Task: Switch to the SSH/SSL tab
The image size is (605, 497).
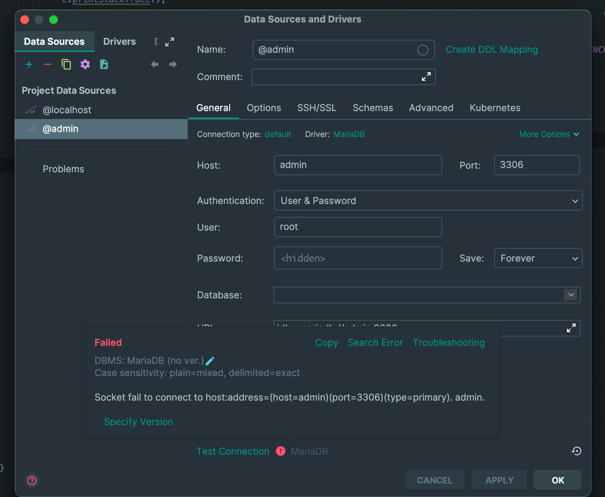Action: point(317,108)
